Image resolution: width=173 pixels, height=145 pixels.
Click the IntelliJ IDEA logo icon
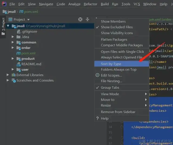(x=4, y=4)
